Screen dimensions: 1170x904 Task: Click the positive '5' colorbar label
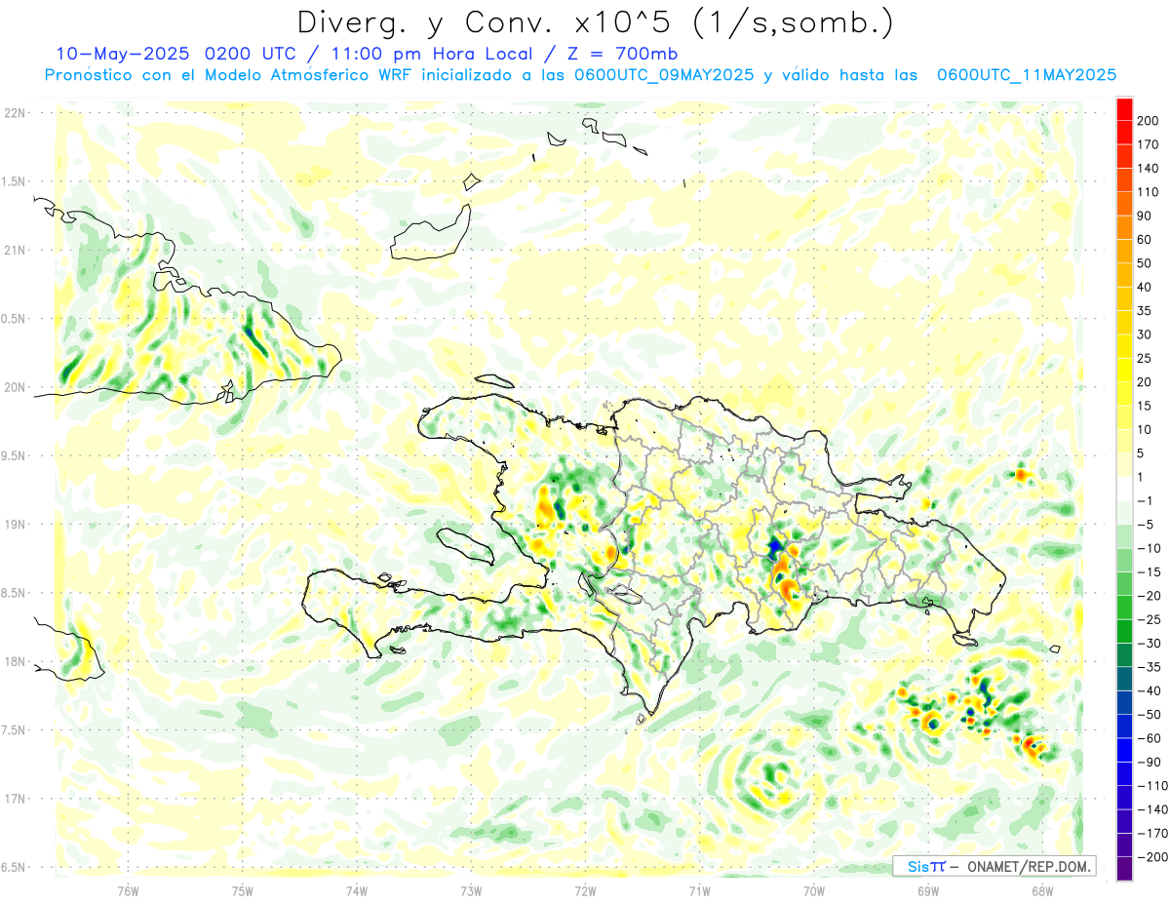[x=1141, y=452]
